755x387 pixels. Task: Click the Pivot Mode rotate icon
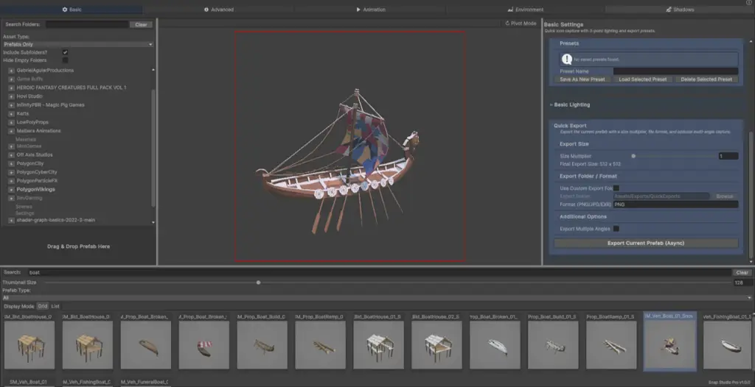coord(507,24)
